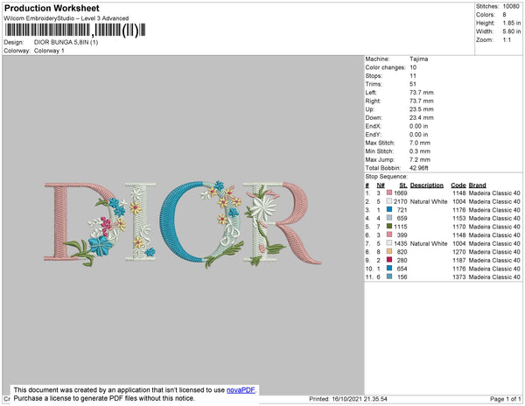This screenshot has width=525, height=406.
Task: Click the Total Bobbin value 42.96ft
Action: click(x=418, y=168)
